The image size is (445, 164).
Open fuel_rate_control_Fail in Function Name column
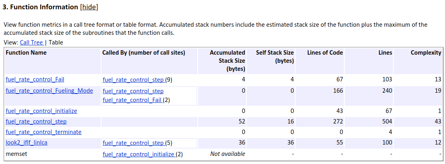tap(35, 79)
